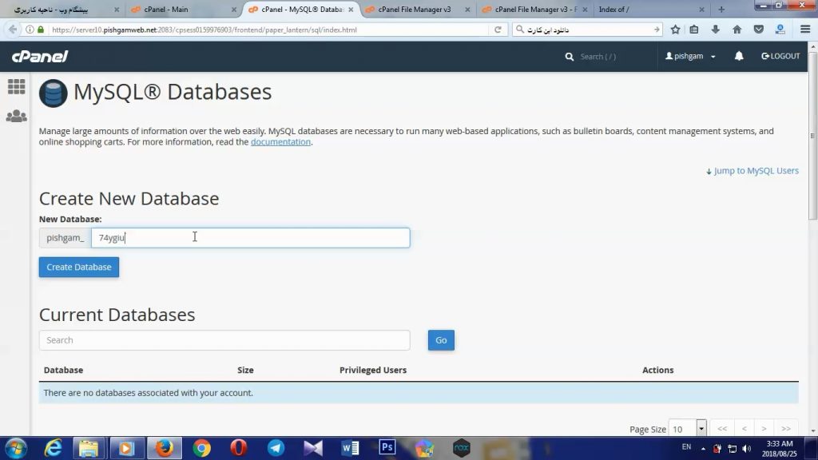Screen dimensions: 818x460
Task: Open the notifications bell
Action: pyautogui.click(x=739, y=56)
